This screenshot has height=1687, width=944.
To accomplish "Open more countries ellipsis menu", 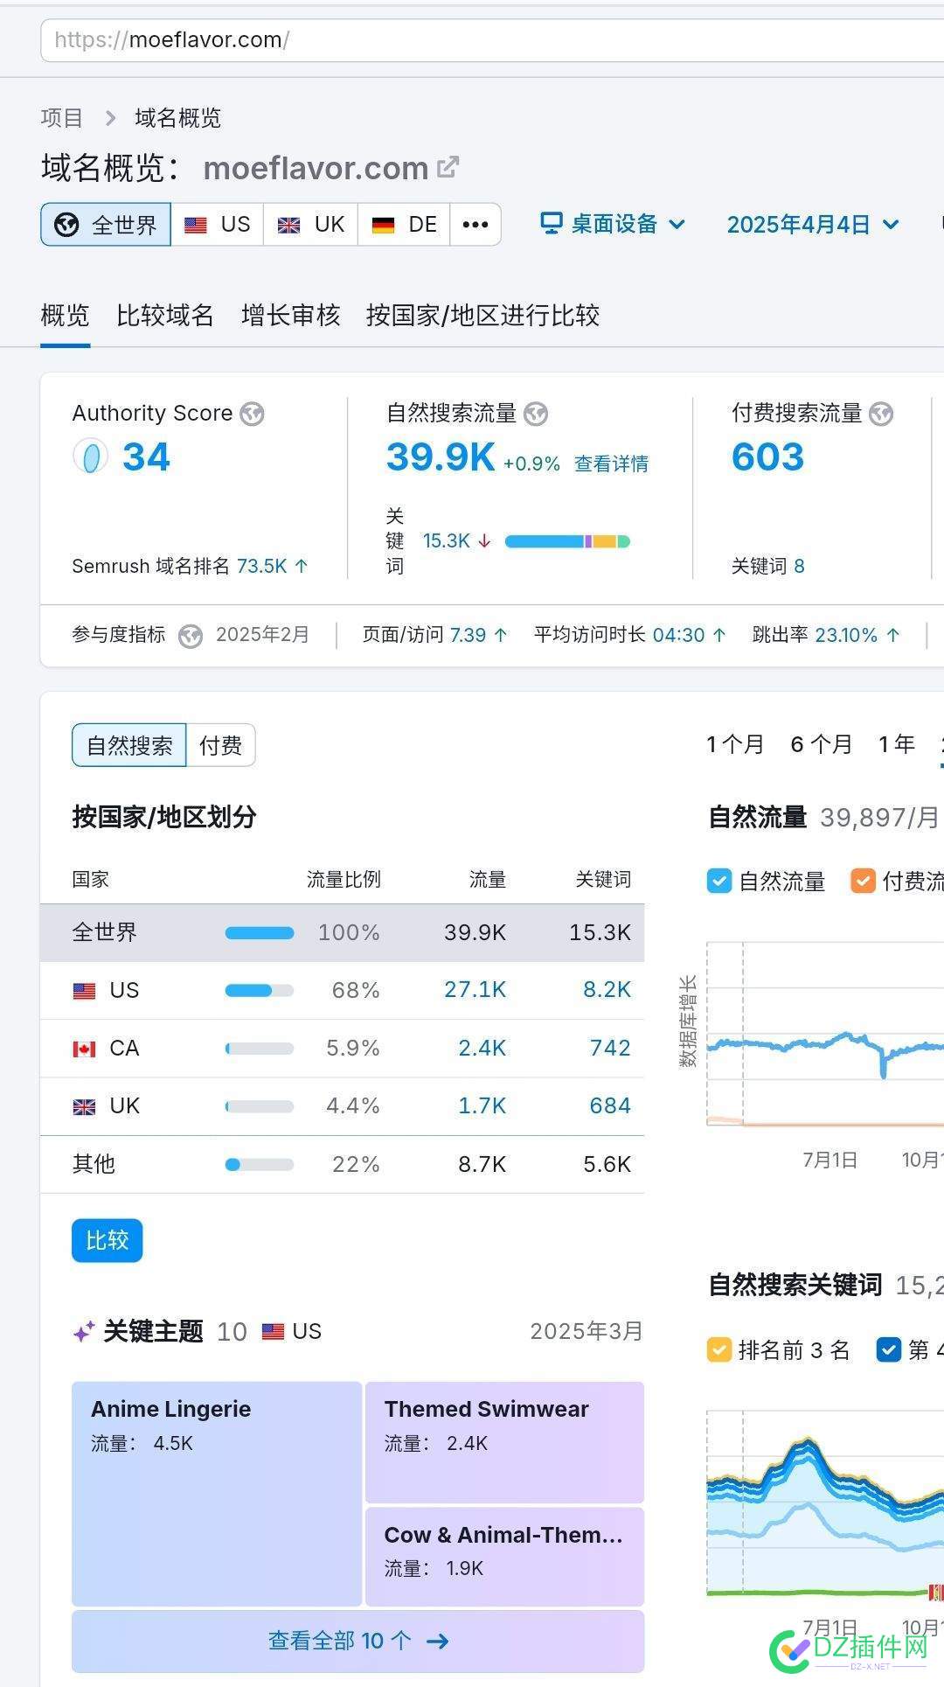I will click(x=475, y=225).
